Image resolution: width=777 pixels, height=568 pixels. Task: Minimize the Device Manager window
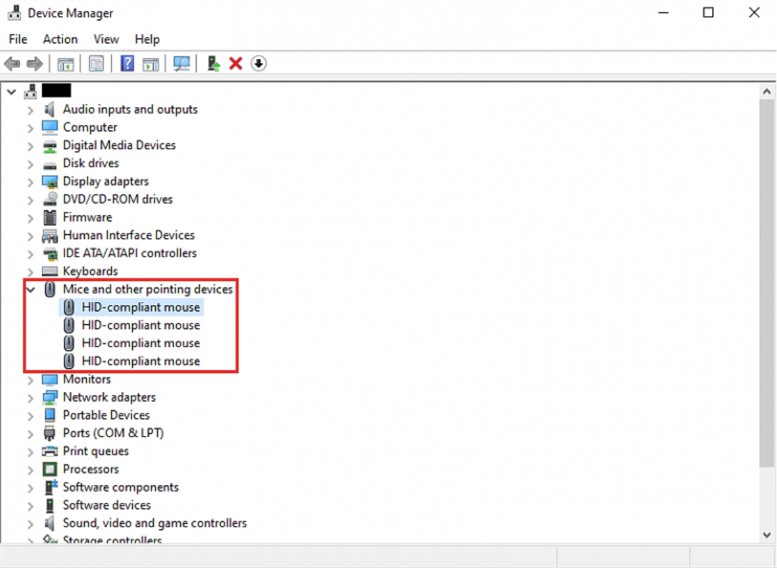(663, 12)
